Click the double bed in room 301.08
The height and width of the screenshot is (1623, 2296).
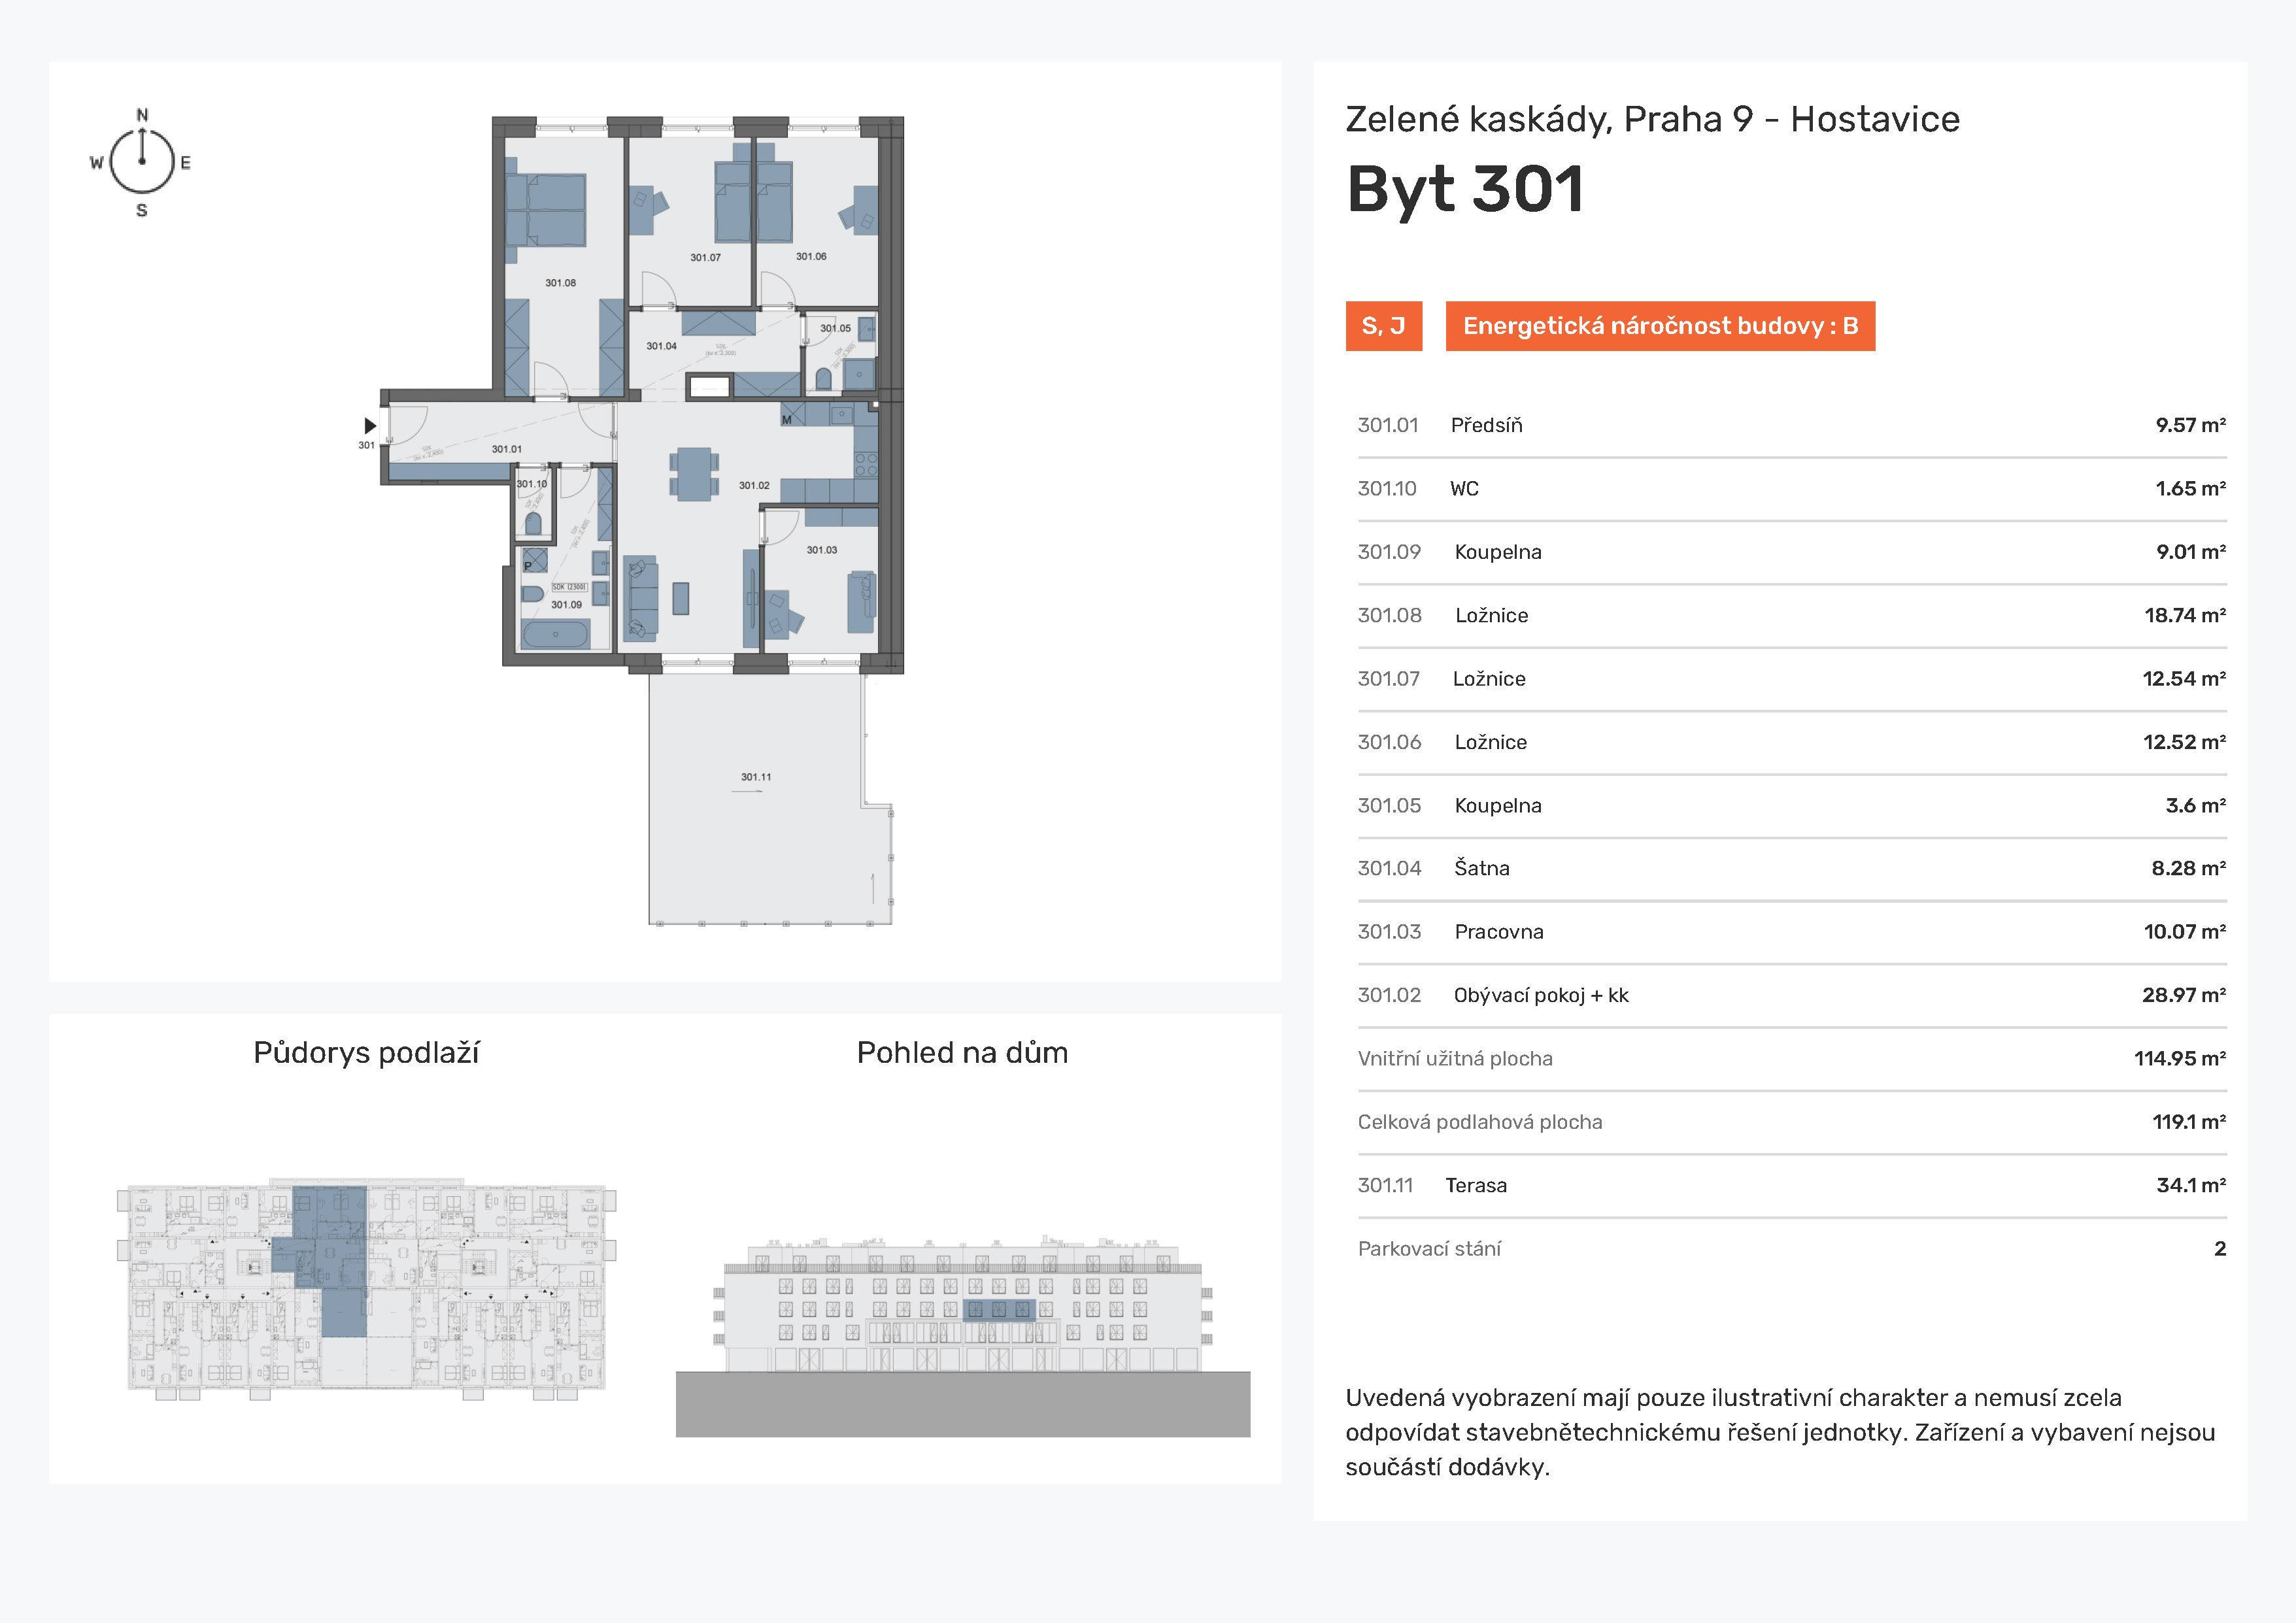point(545,209)
